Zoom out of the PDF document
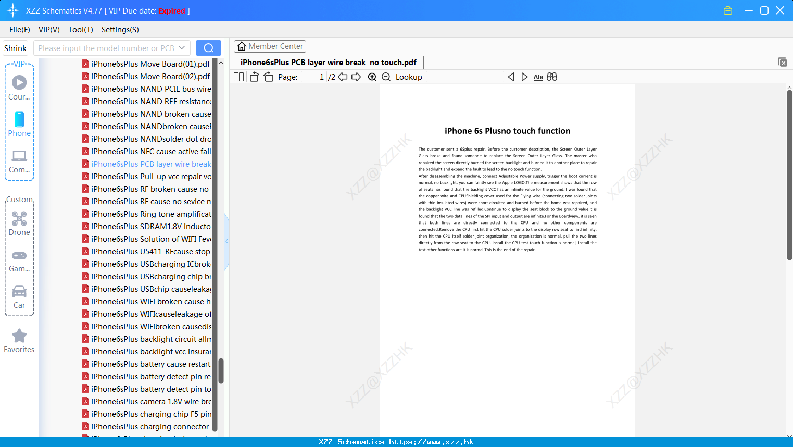The width and height of the screenshot is (793, 447). [386, 77]
